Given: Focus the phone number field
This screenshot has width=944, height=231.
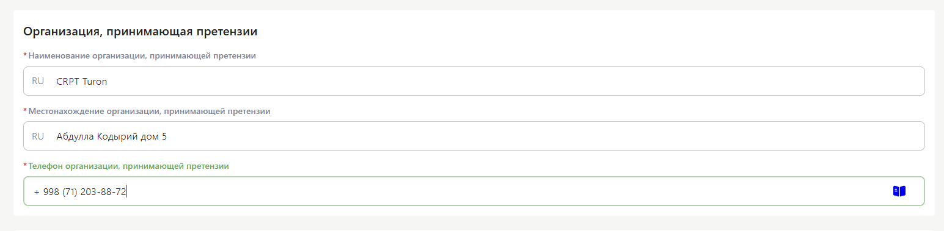Looking at the screenshot, I should 474,191.
